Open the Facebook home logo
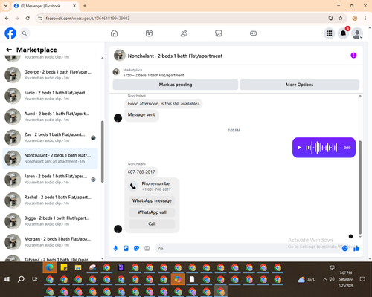The height and width of the screenshot is (297, 372). click(x=10, y=33)
